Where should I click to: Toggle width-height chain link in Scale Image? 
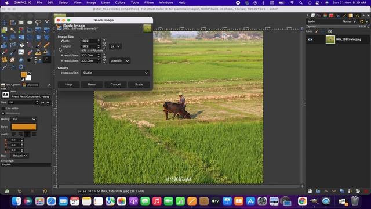click(x=104, y=44)
